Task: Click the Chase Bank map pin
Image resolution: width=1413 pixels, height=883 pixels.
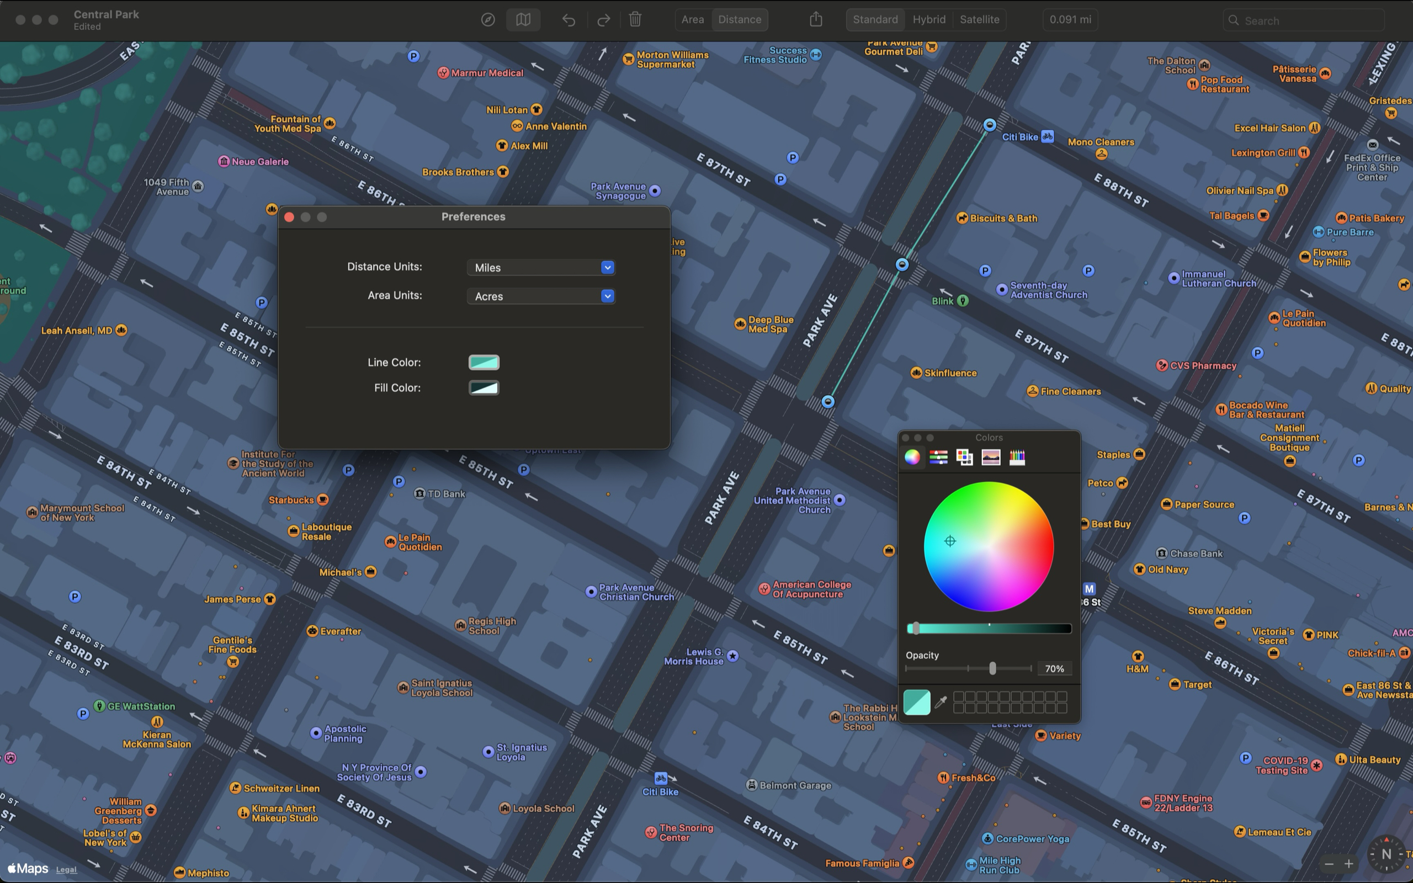Action: pos(1162,553)
